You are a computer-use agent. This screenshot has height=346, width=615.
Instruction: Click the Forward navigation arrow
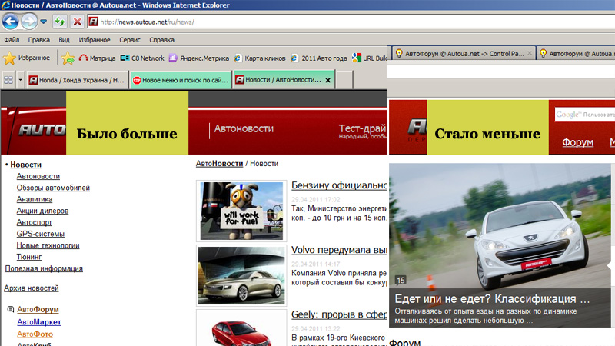coord(31,21)
